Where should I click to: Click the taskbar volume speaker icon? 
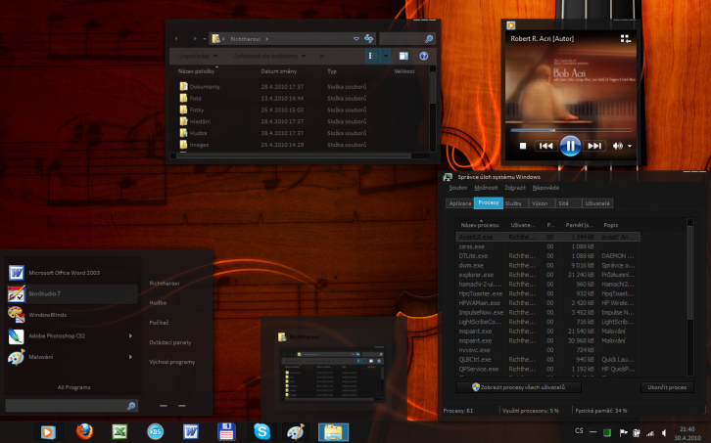pos(664,432)
